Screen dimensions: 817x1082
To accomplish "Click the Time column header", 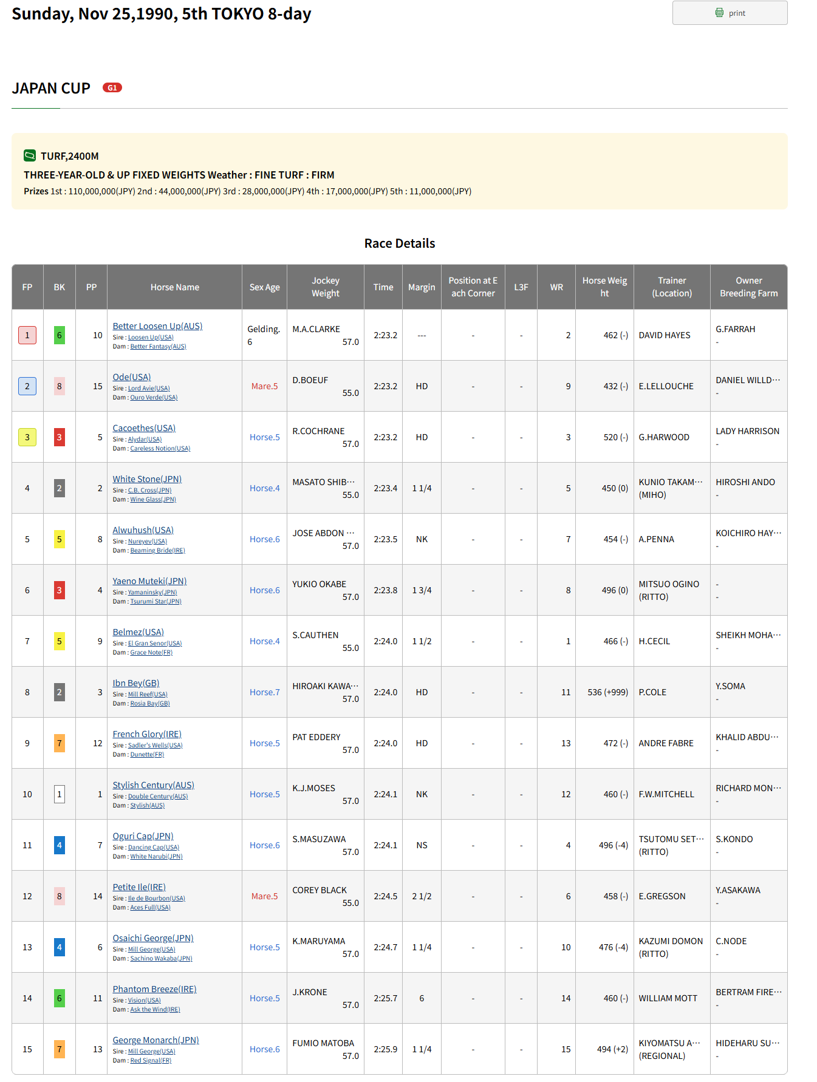I will pyautogui.click(x=383, y=287).
